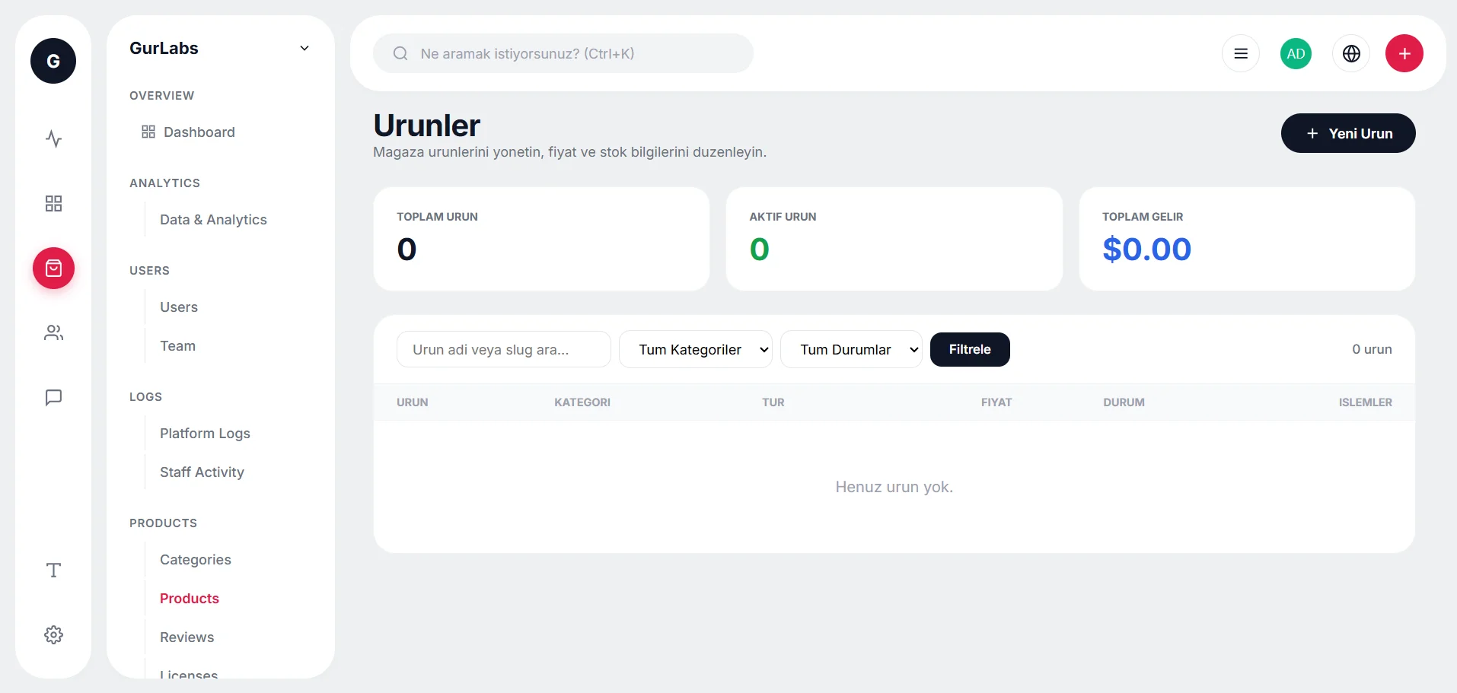Viewport: 1457px width, 693px height.
Task: Open Categories under Products
Action: 195,559
